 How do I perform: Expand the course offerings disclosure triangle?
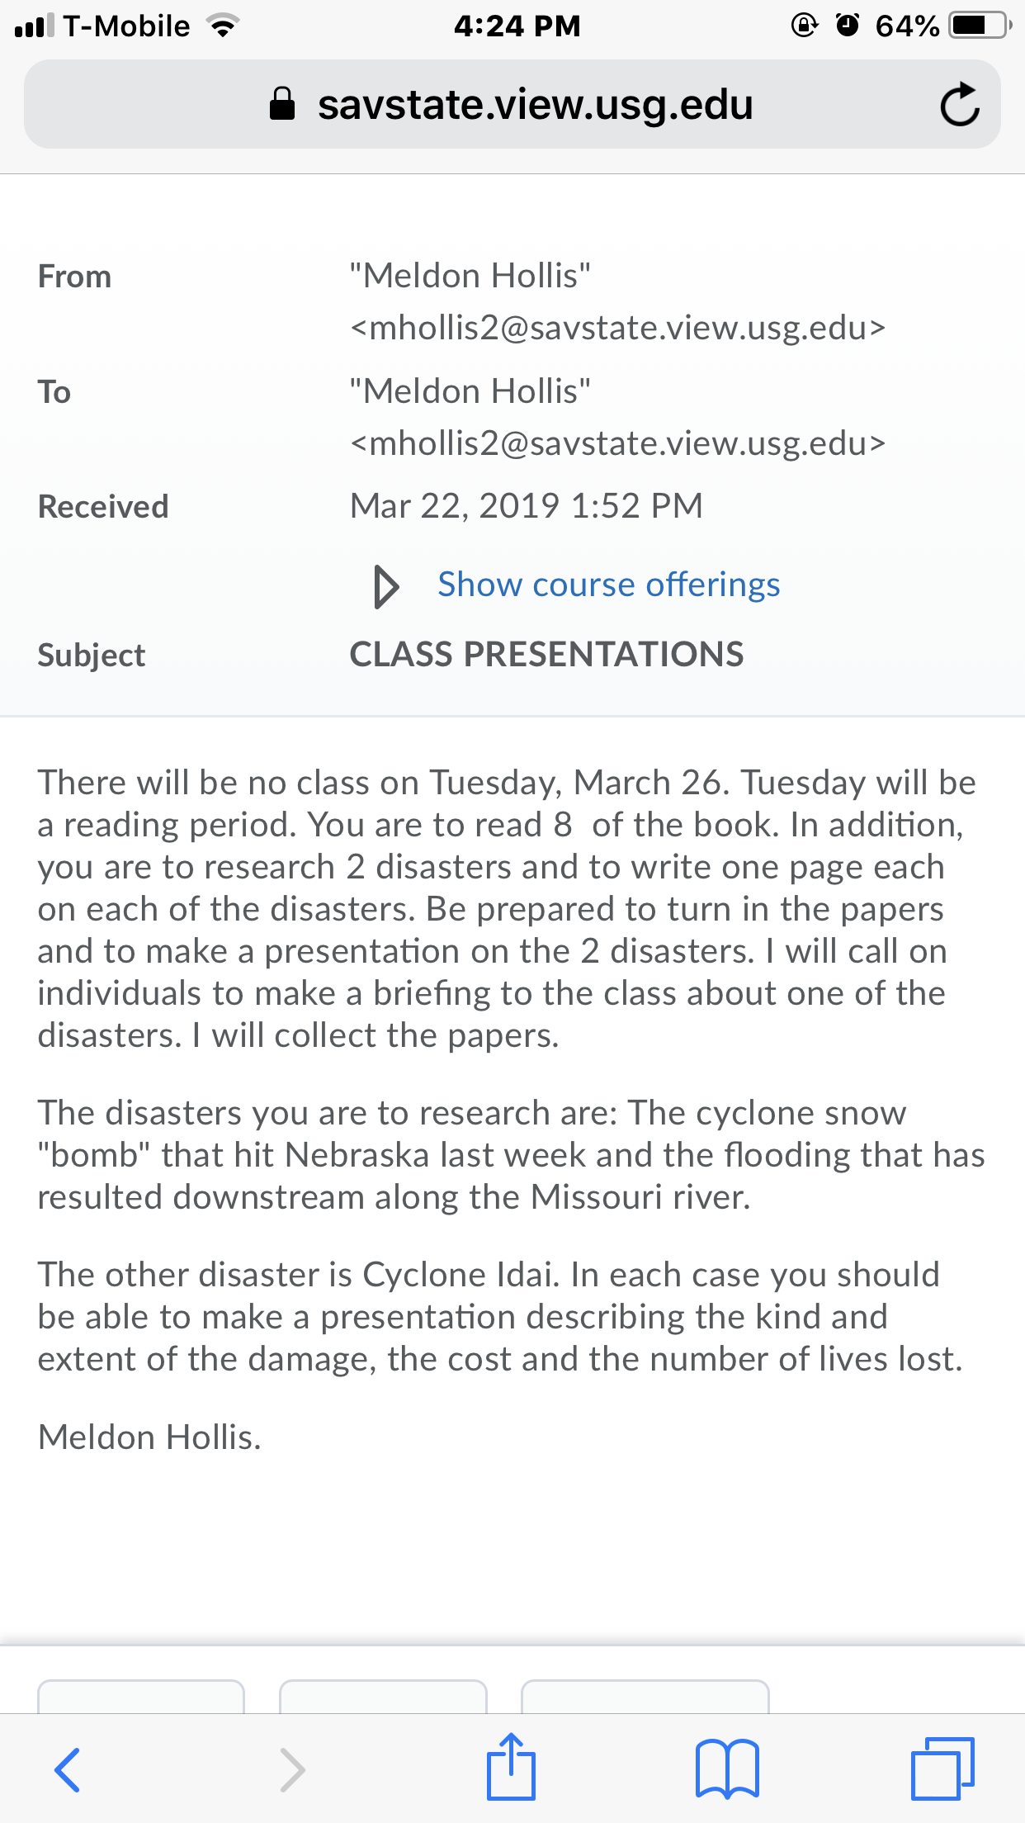[x=386, y=586]
